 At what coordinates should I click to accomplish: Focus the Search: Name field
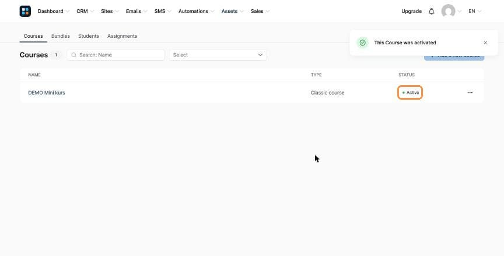pyautogui.click(x=116, y=55)
